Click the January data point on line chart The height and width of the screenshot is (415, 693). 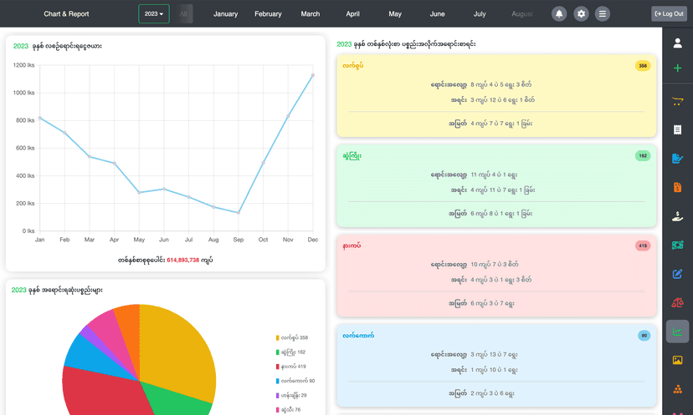(x=40, y=118)
